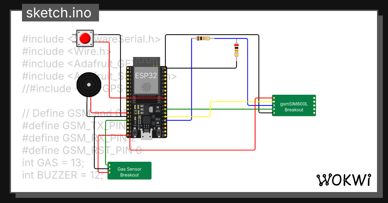388x203 pixels.
Task: Click the Gas Sensor Breakout board
Action: pos(129,171)
